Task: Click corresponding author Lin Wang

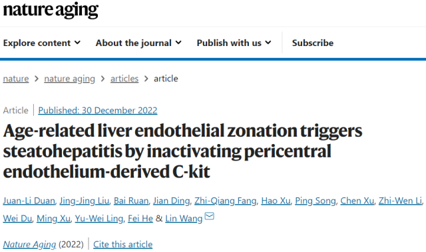Action: pos(184,219)
